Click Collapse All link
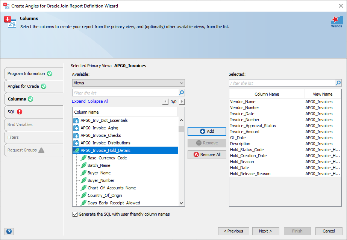This screenshot has width=347, height=240. pyautogui.click(x=98, y=101)
